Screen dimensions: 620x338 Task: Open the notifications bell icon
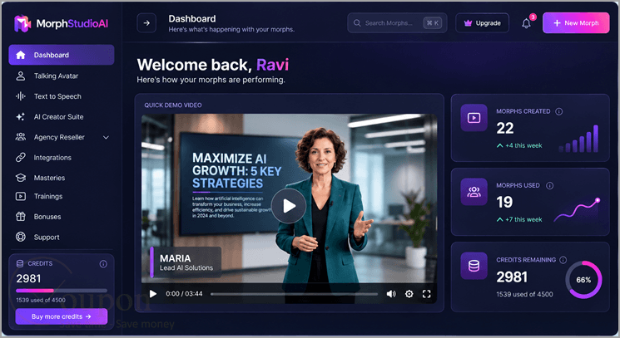tap(526, 23)
